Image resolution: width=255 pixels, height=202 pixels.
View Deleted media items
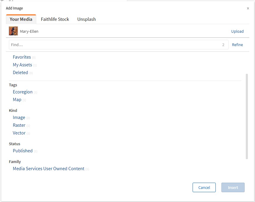click(21, 72)
